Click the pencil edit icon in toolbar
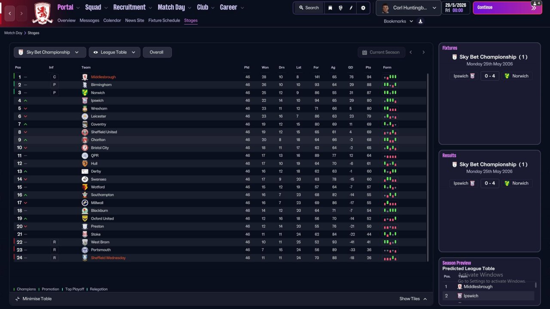 pyautogui.click(x=351, y=8)
